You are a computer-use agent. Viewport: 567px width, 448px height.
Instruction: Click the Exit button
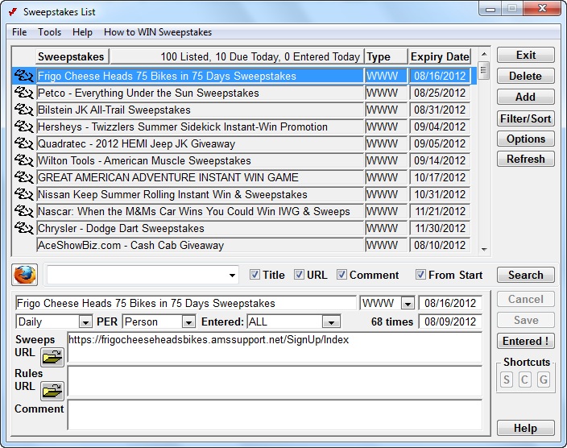526,55
